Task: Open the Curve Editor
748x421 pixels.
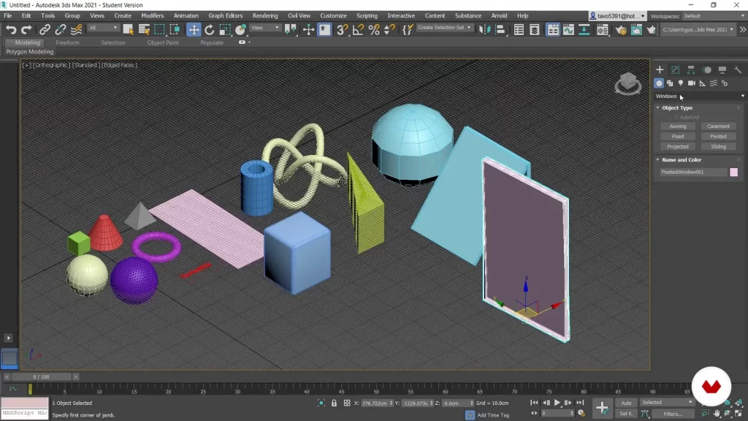Action: [568, 29]
